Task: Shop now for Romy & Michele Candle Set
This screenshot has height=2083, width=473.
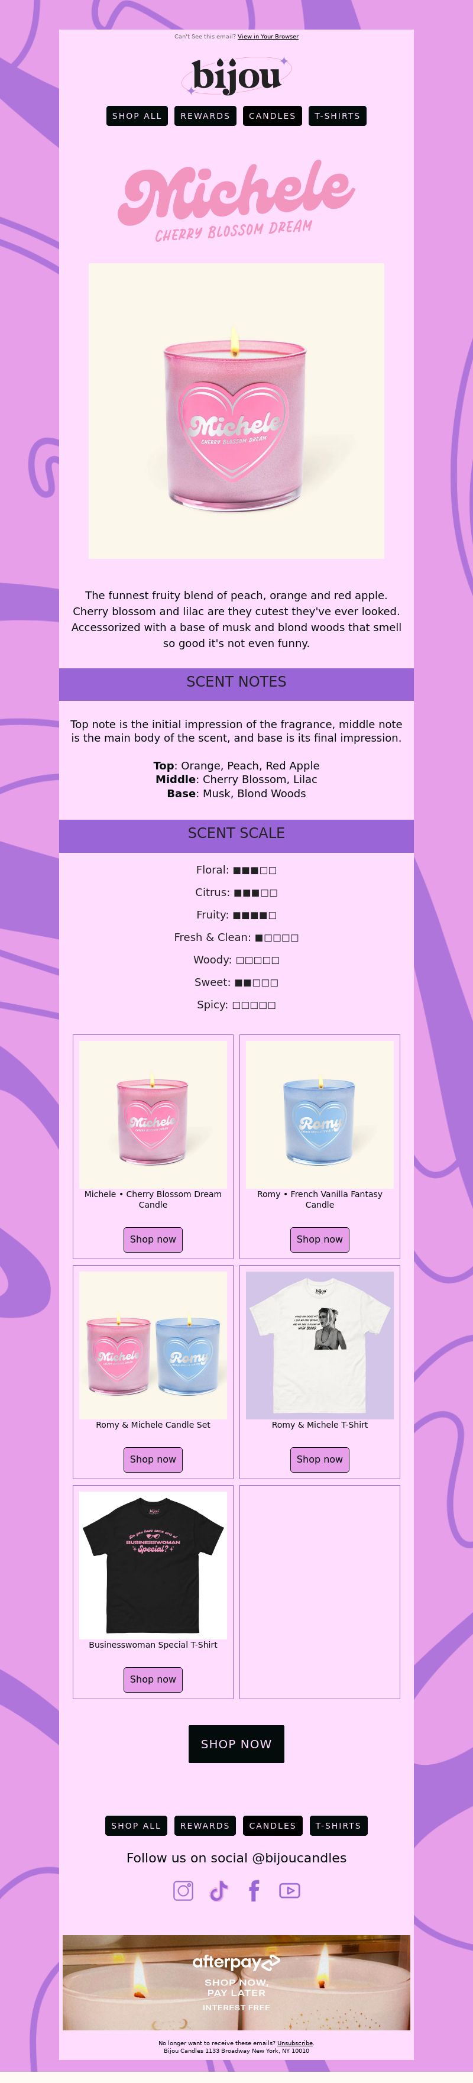Action: click(153, 1458)
